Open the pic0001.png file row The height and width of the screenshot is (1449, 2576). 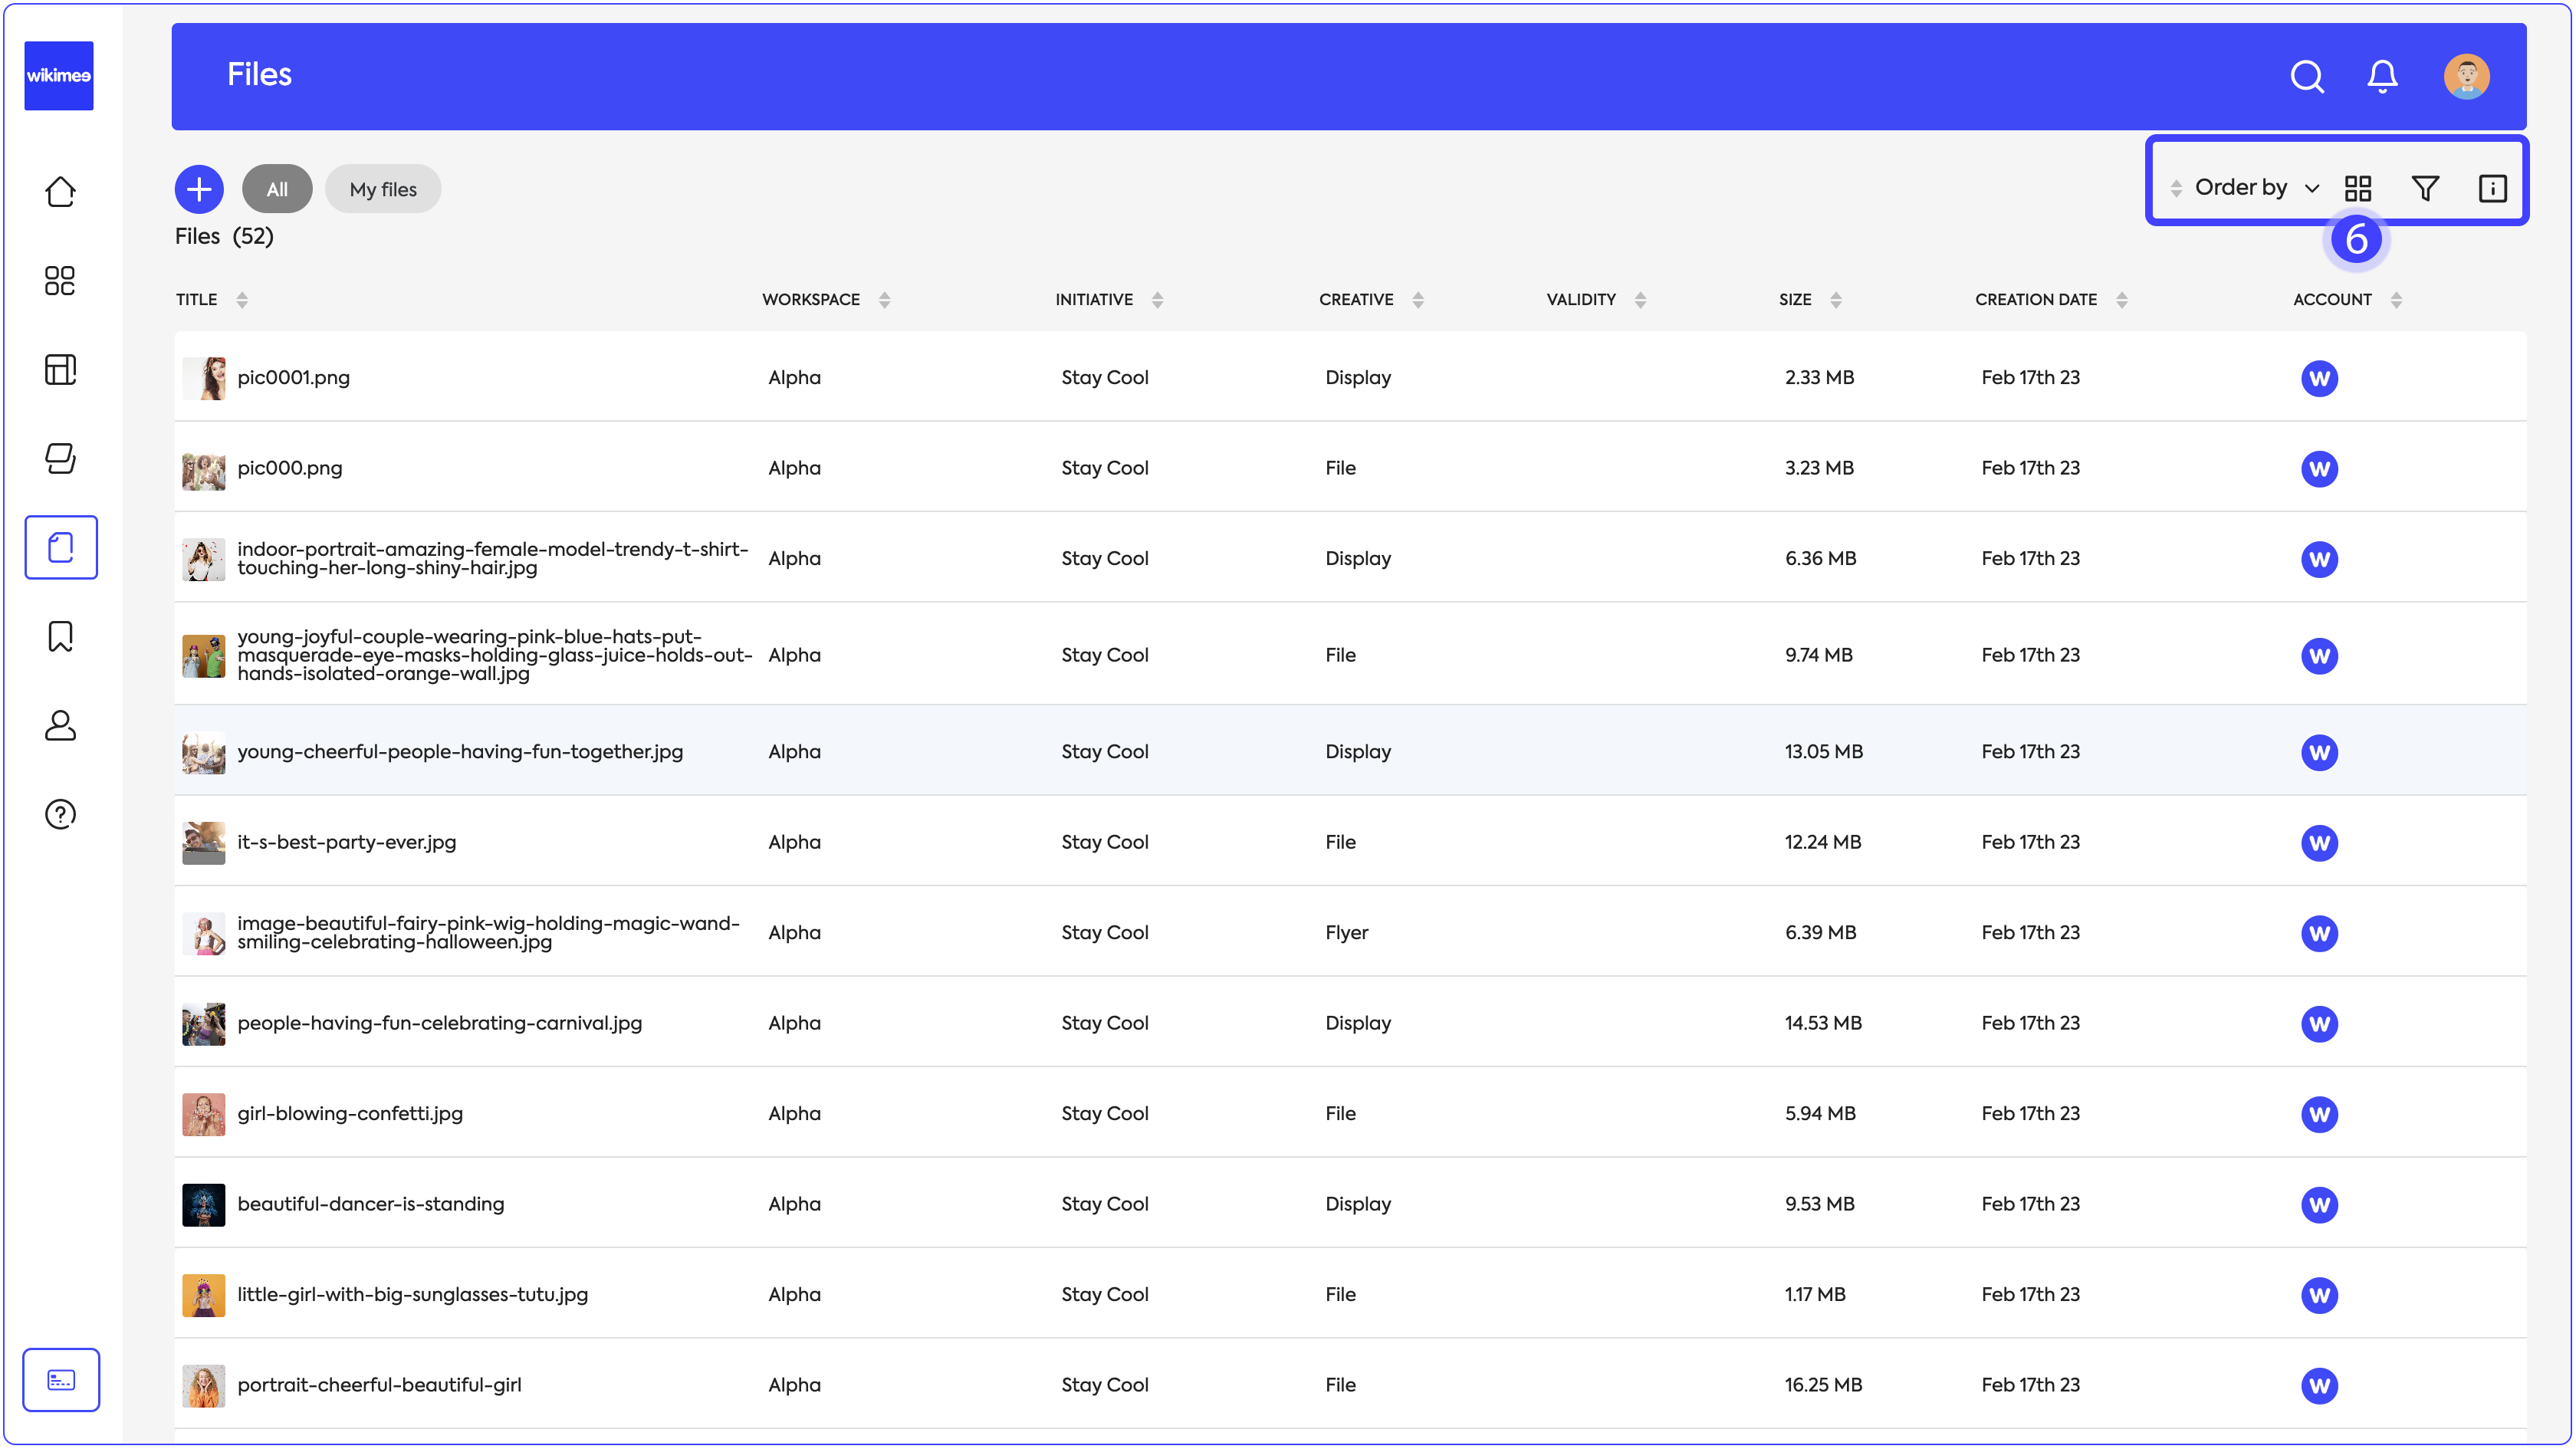click(293, 378)
